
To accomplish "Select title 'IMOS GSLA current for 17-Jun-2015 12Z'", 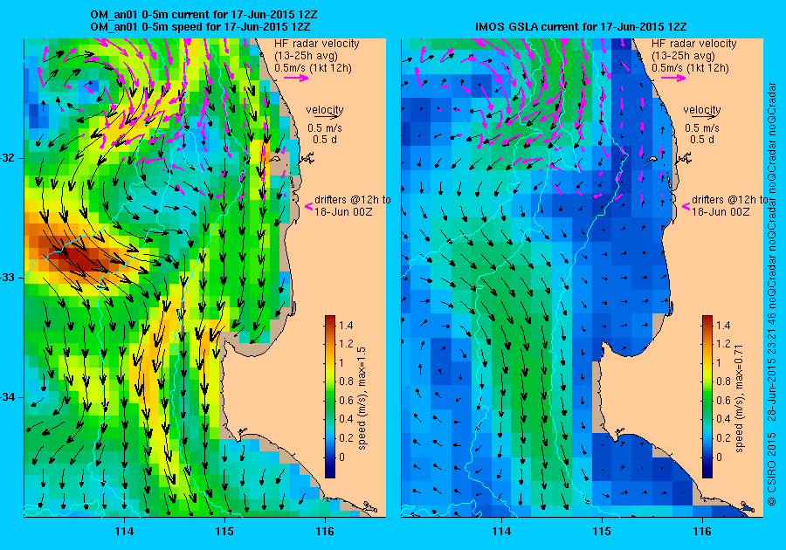I will coord(581,26).
